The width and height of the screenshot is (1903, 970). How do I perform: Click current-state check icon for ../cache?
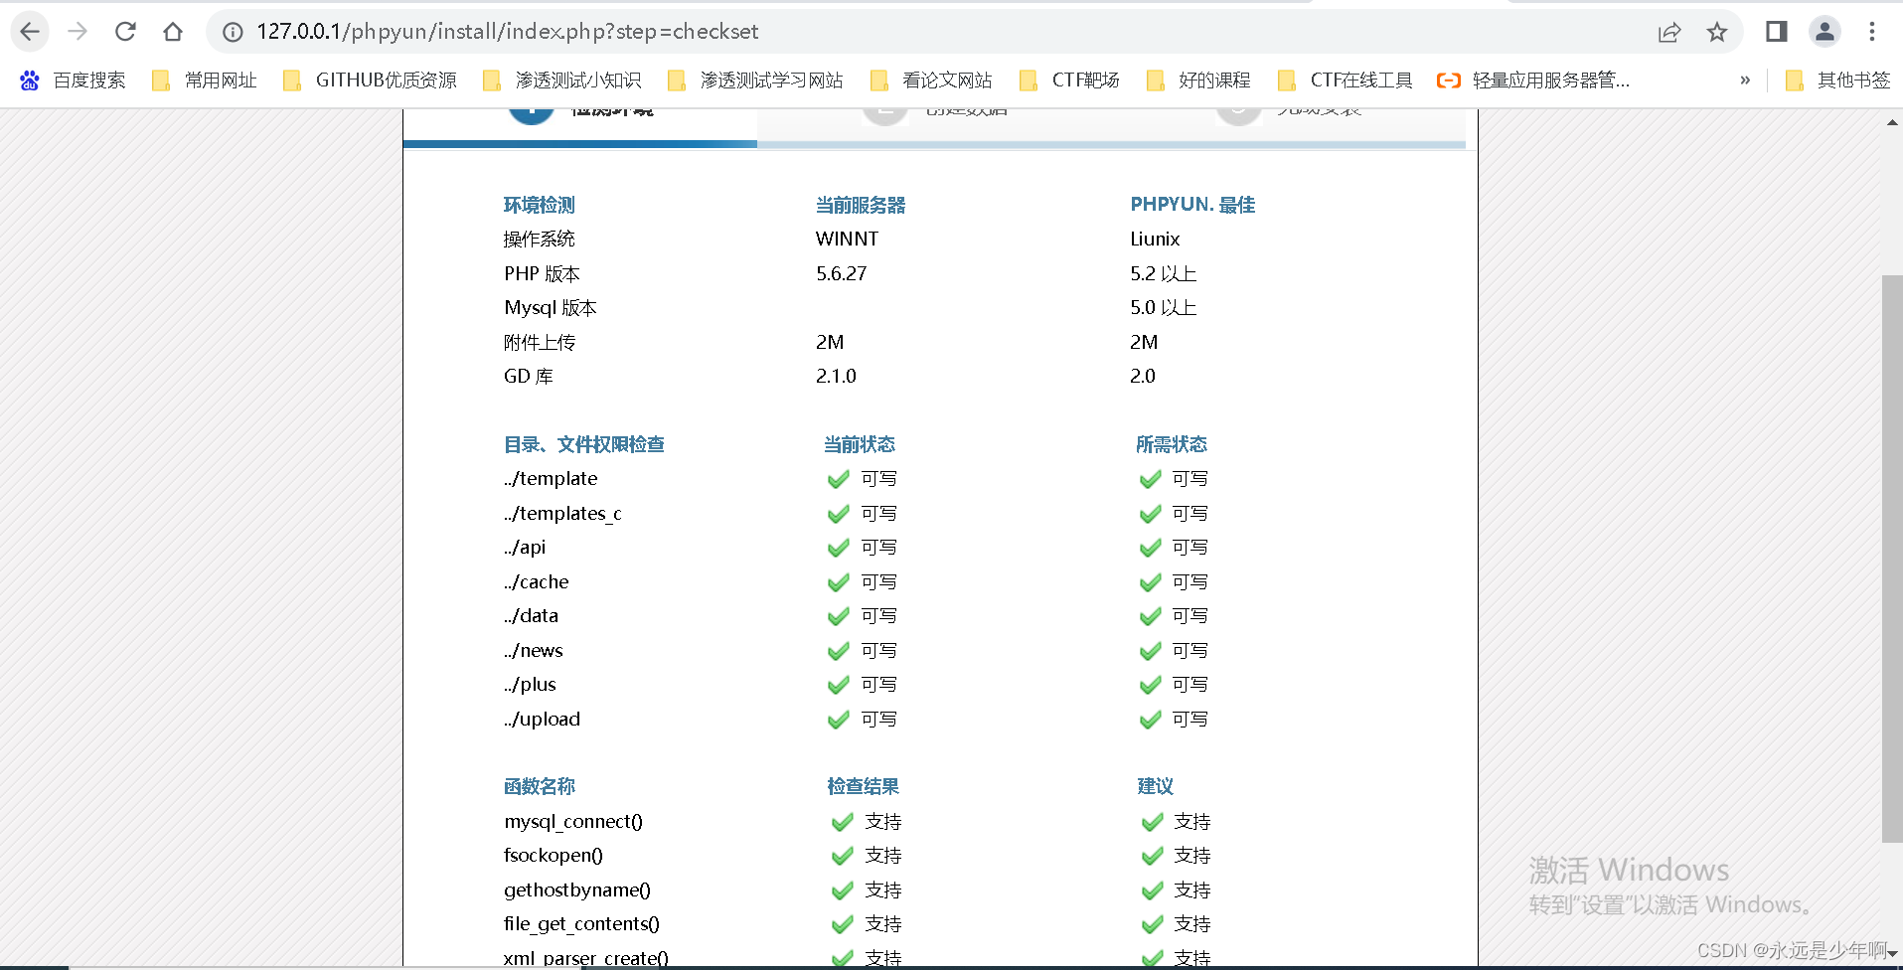[x=839, y=582]
